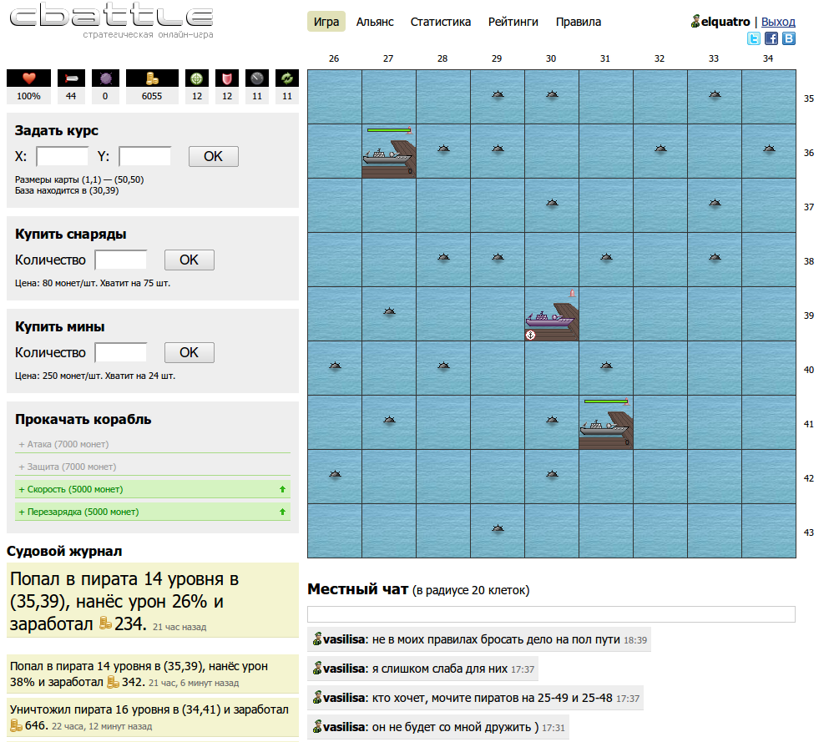Click the red shield defense icon
Screen dimensions: 834x742
click(x=227, y=78)
